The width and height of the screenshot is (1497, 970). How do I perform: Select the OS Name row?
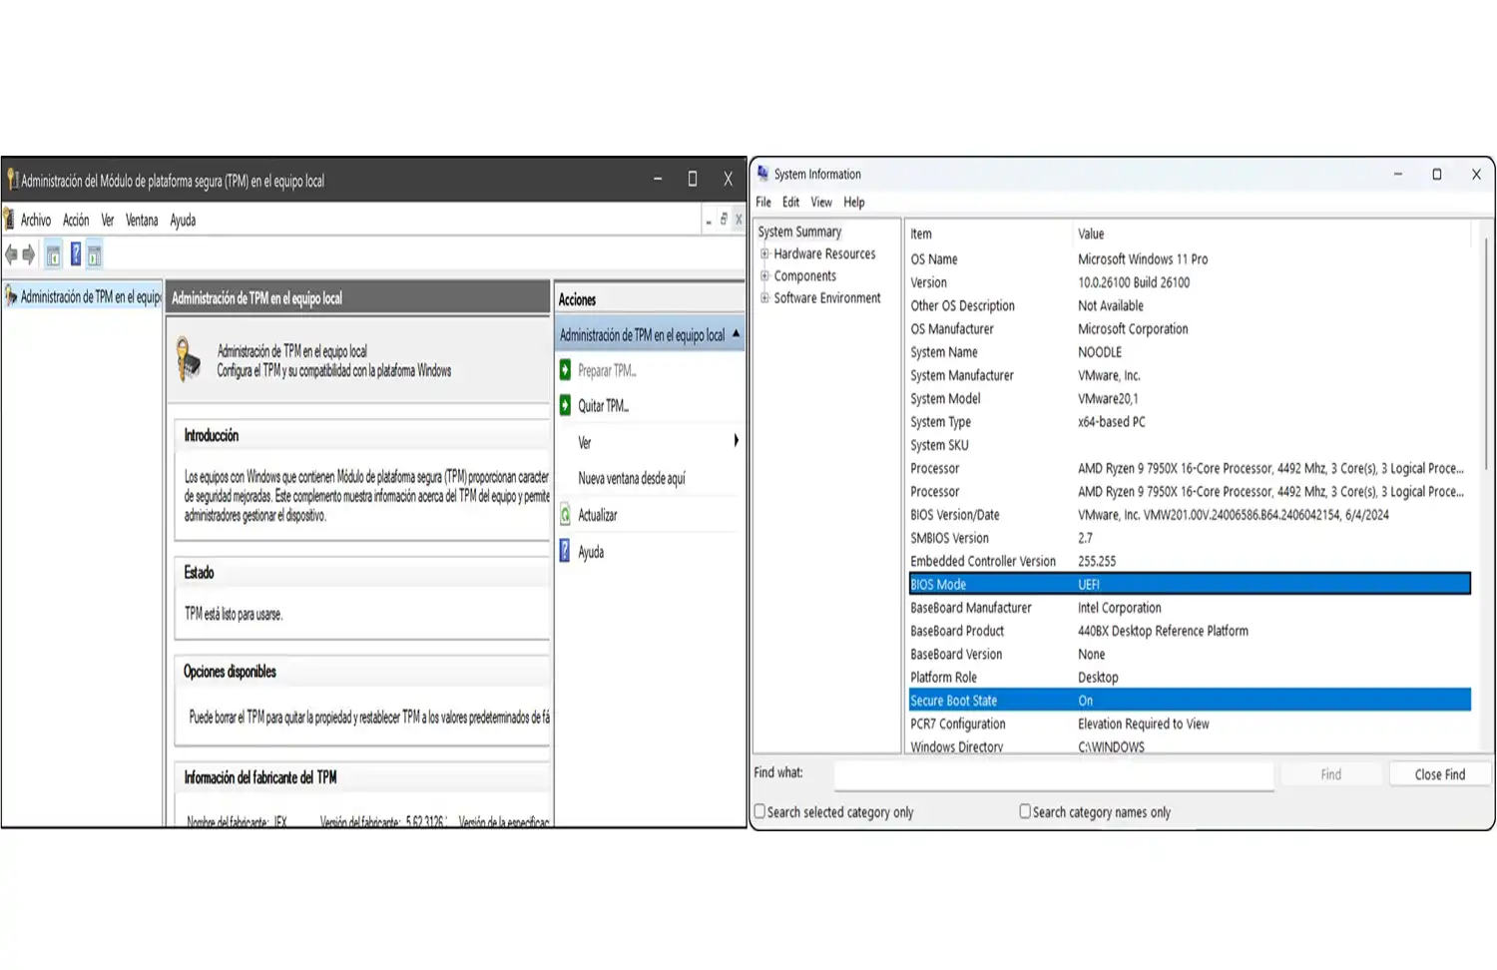pos(1190,259)
